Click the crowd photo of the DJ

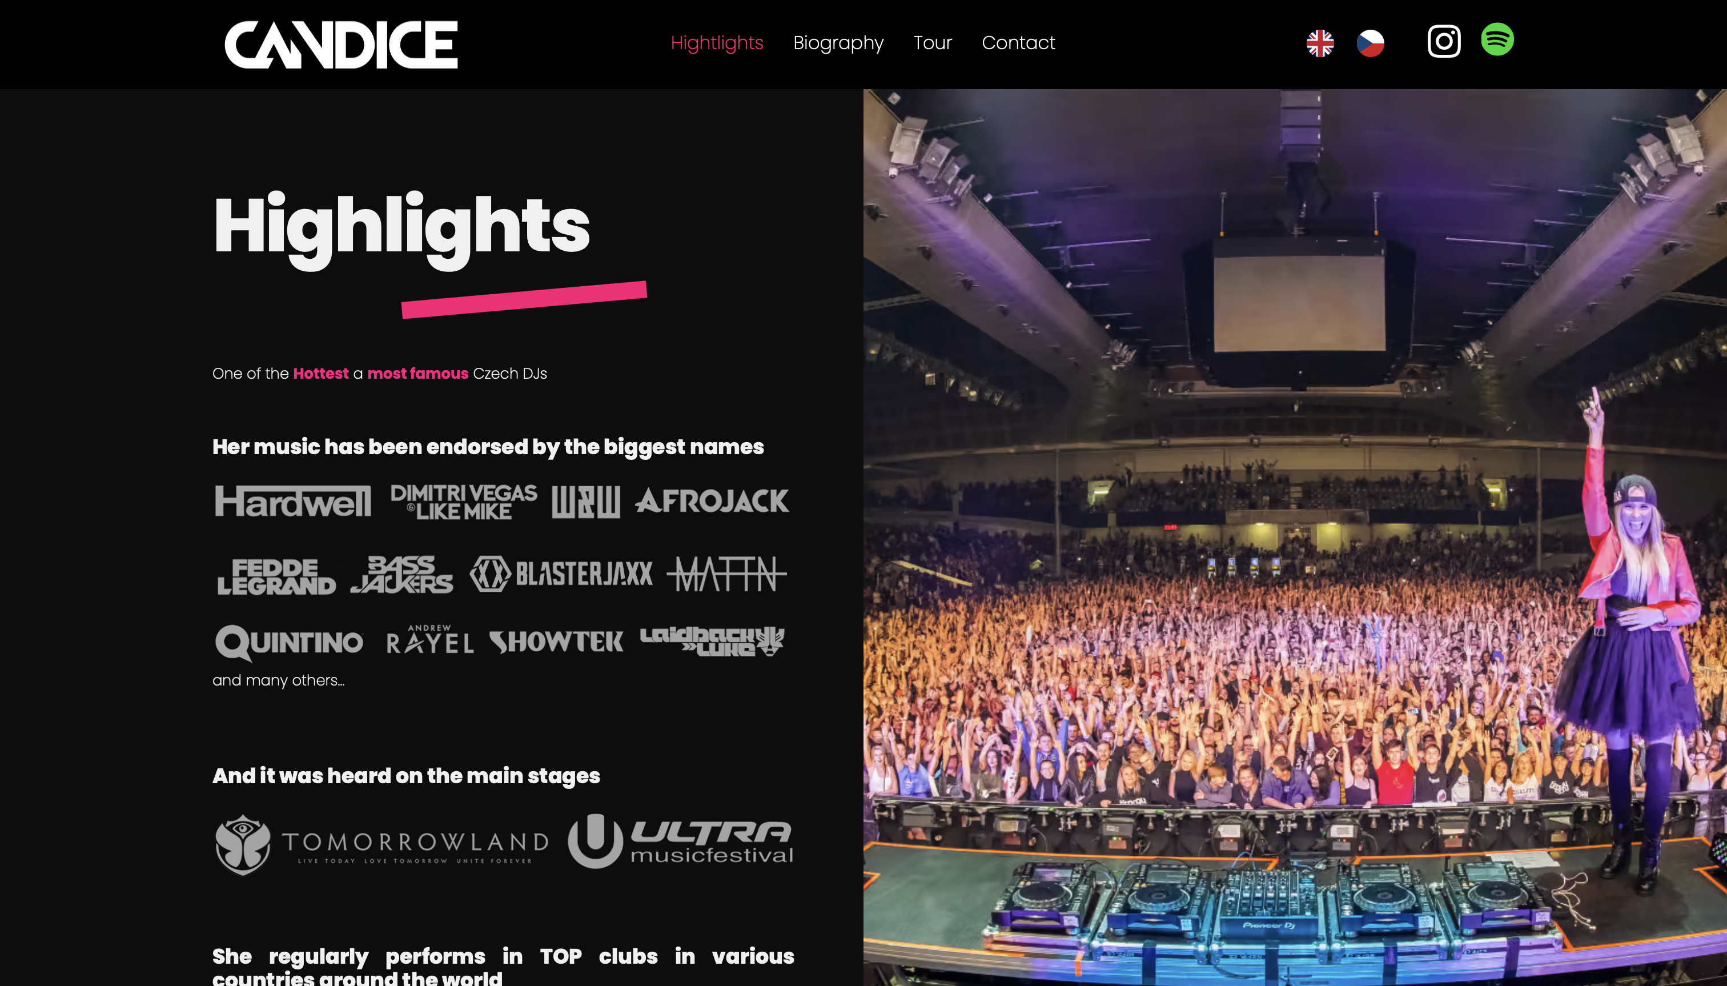point(1295,537)
